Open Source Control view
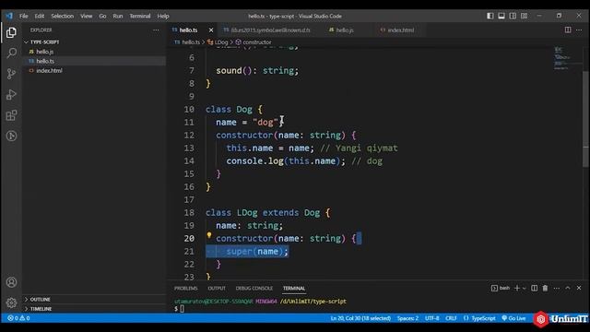Screen dimensions: 590x332 [11, 74]
